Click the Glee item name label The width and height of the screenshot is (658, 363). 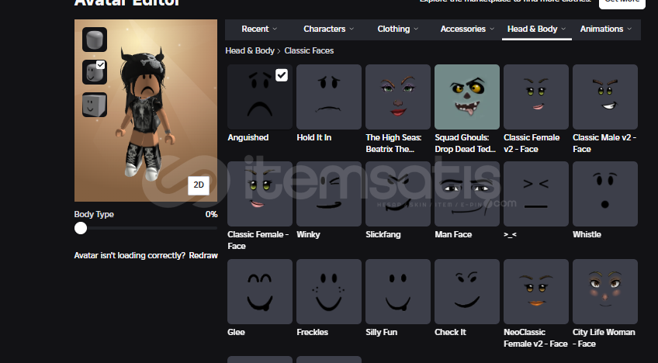[x=236, y=333]
